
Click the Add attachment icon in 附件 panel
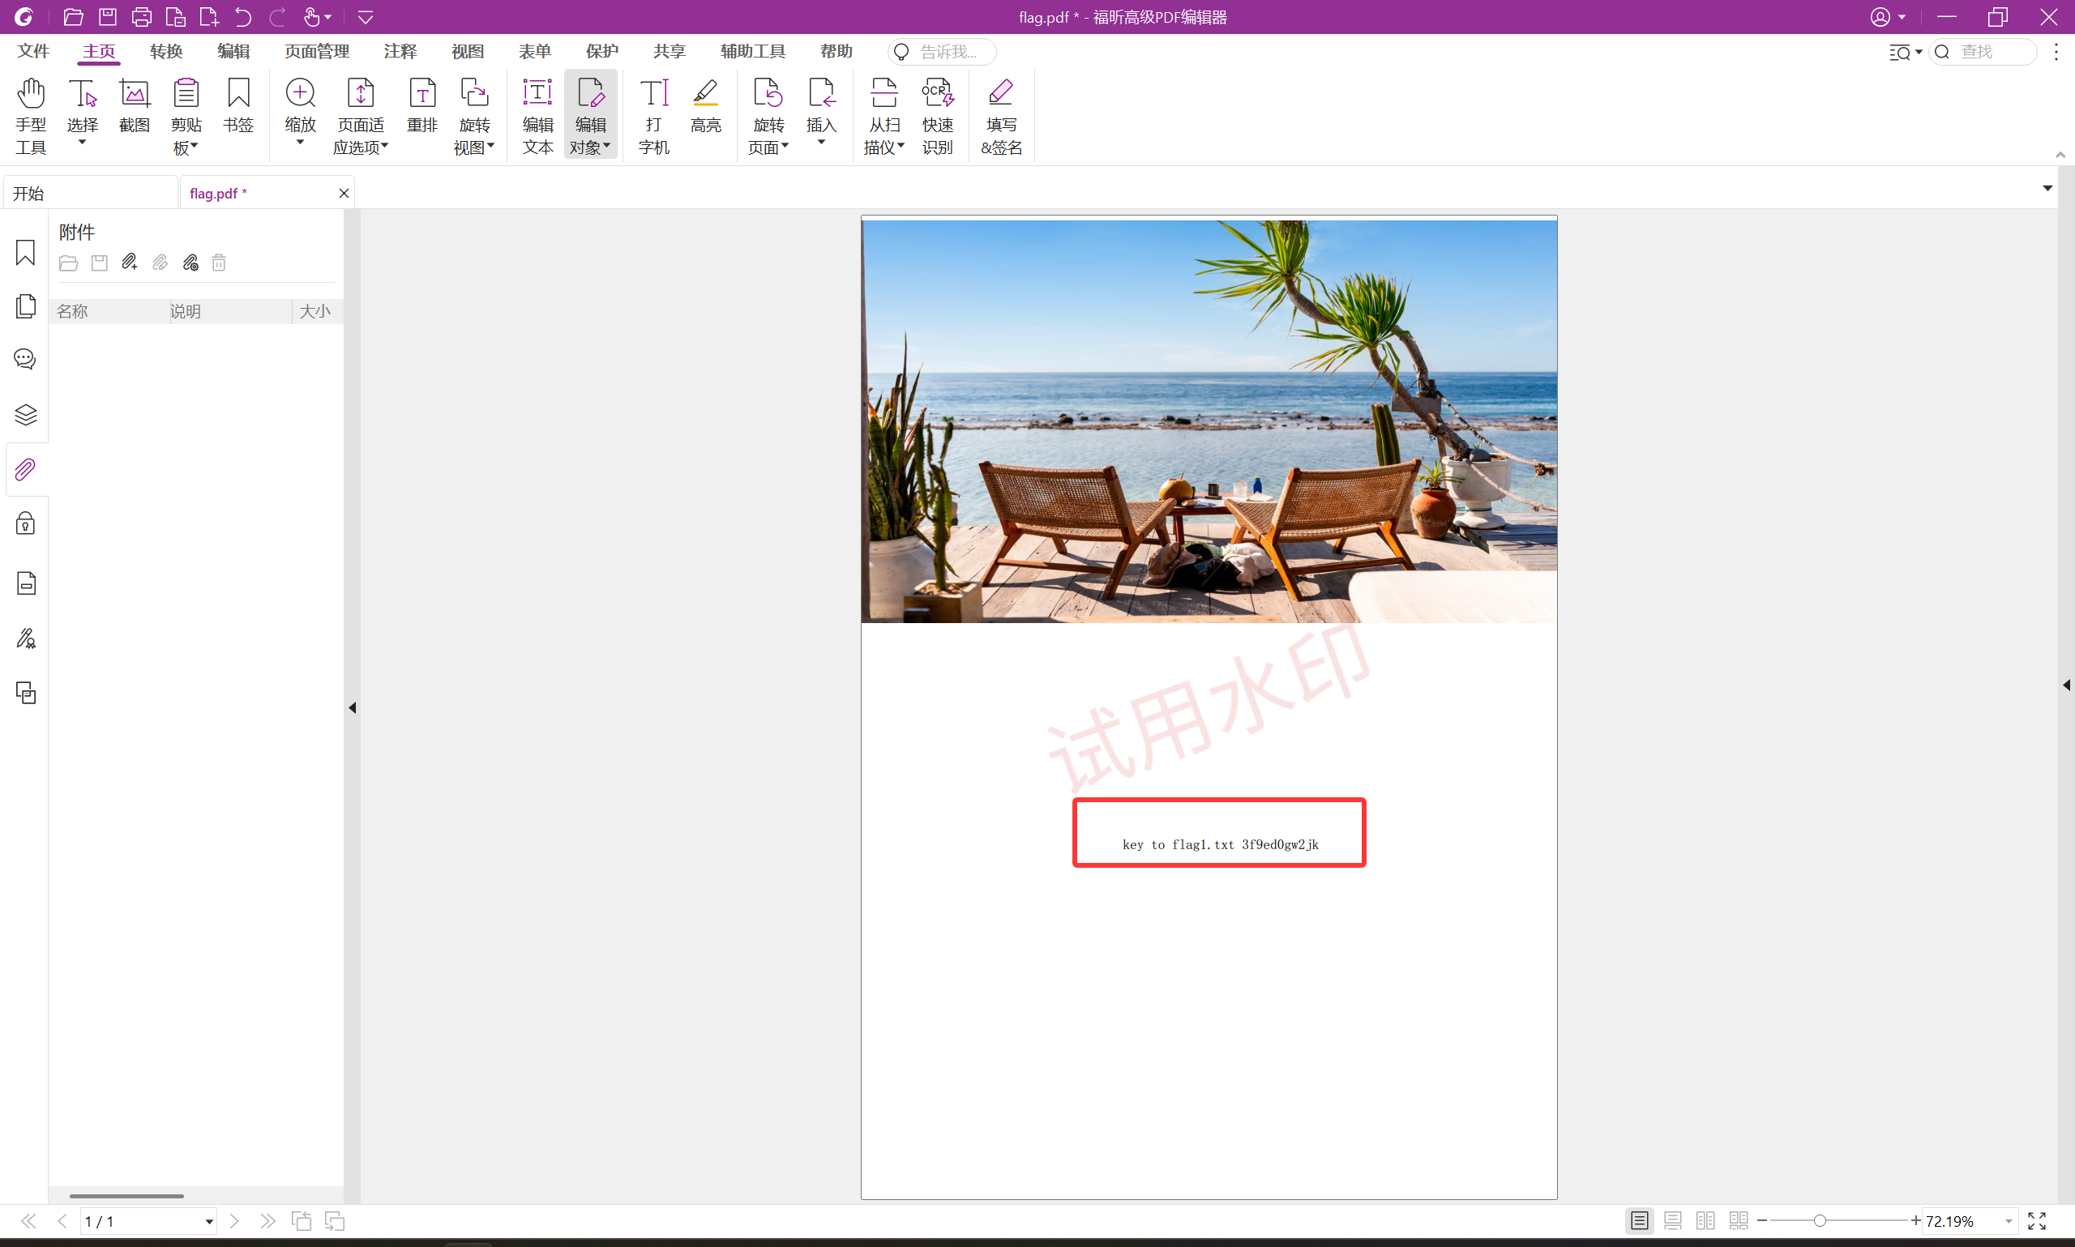pos(130,263)
